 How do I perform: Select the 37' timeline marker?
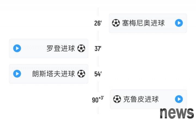pos(98,49)
